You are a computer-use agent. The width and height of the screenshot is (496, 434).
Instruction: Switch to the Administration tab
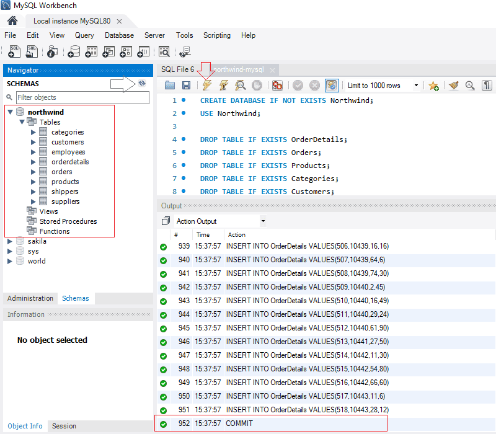pyautogui.click(x=30, y=298)
